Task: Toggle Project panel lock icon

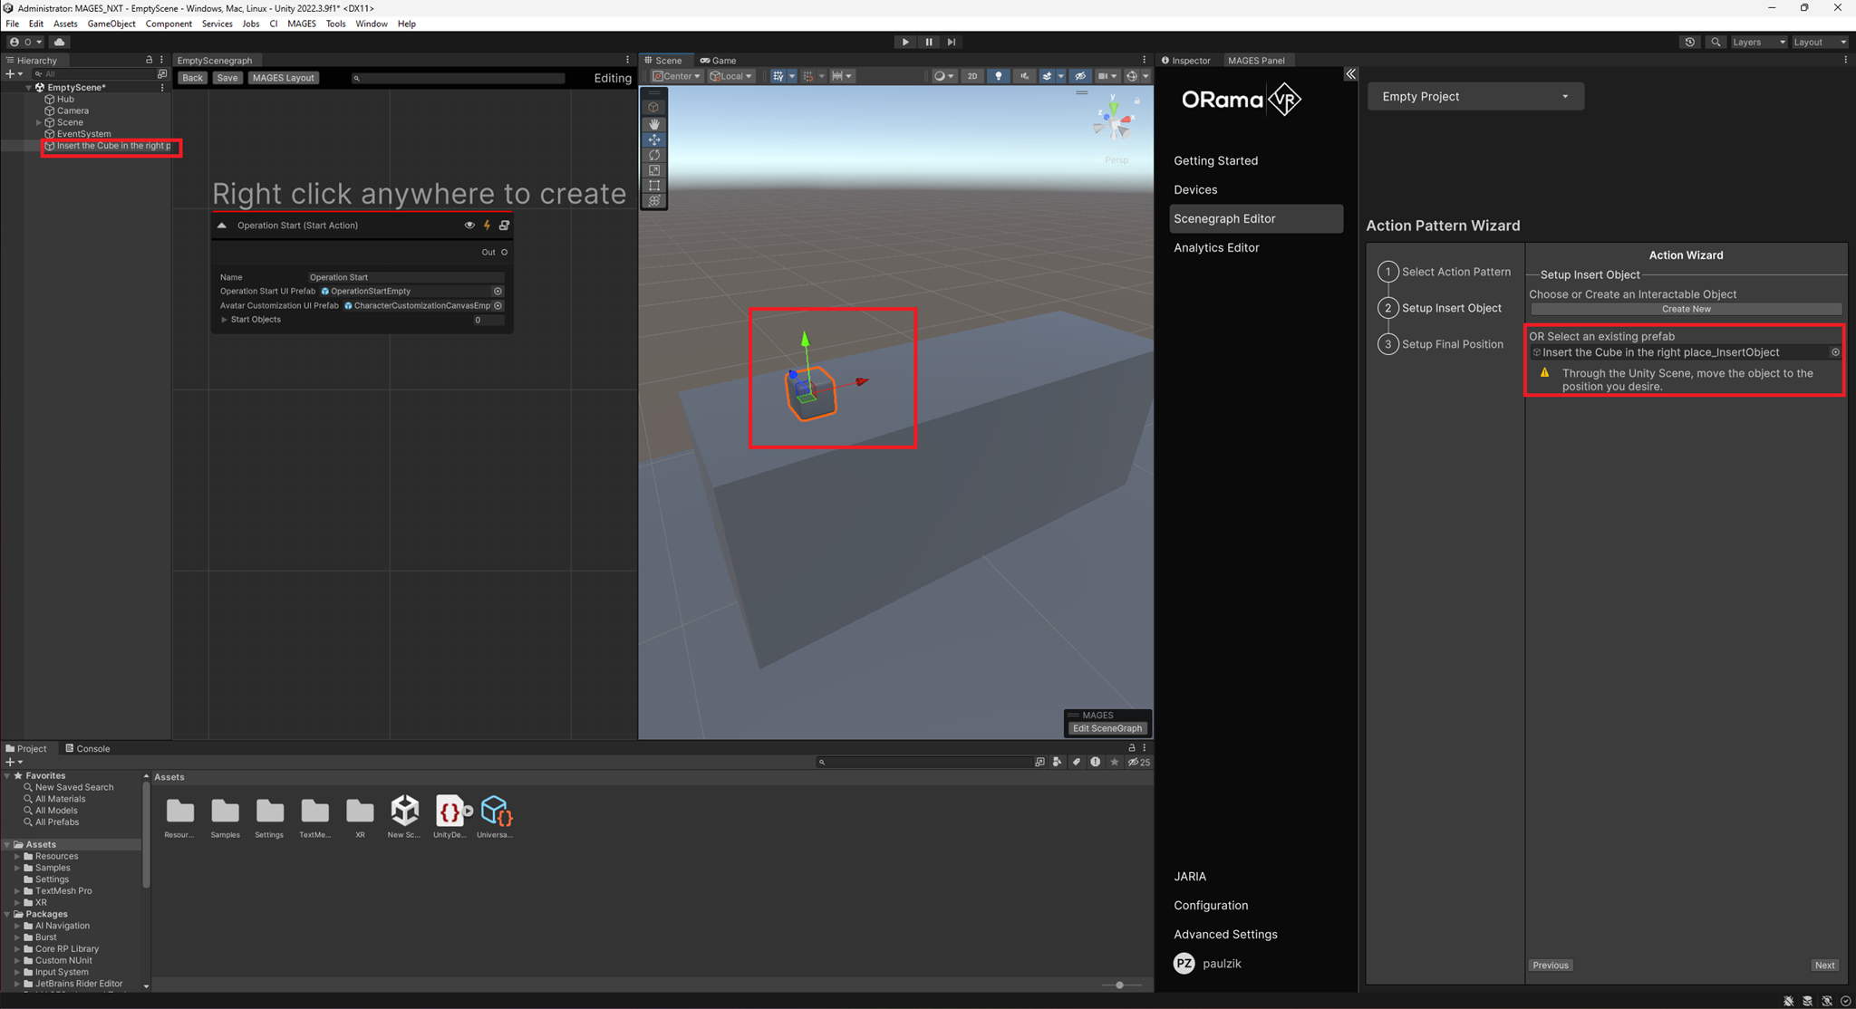Action: pos(1131,748)
